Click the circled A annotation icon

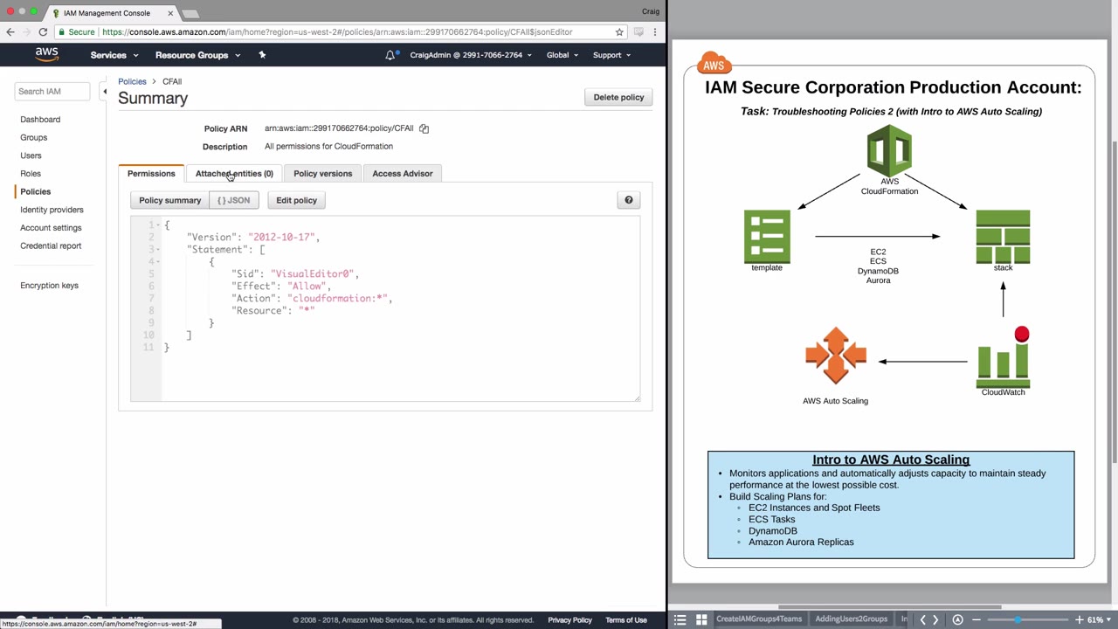click(958, 619)
